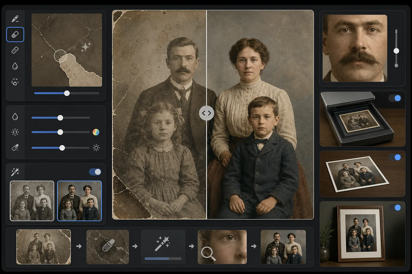Click the before/after comparison divider handle

(207, 113)
